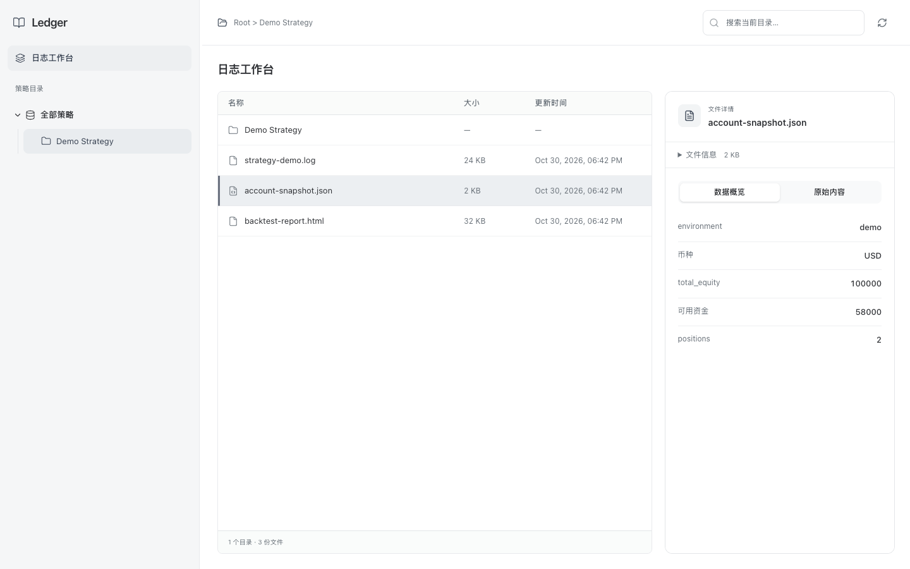Switch to the 原始内容 tab
This screenshot has width=910, height=569.
(x=830, y=192)
